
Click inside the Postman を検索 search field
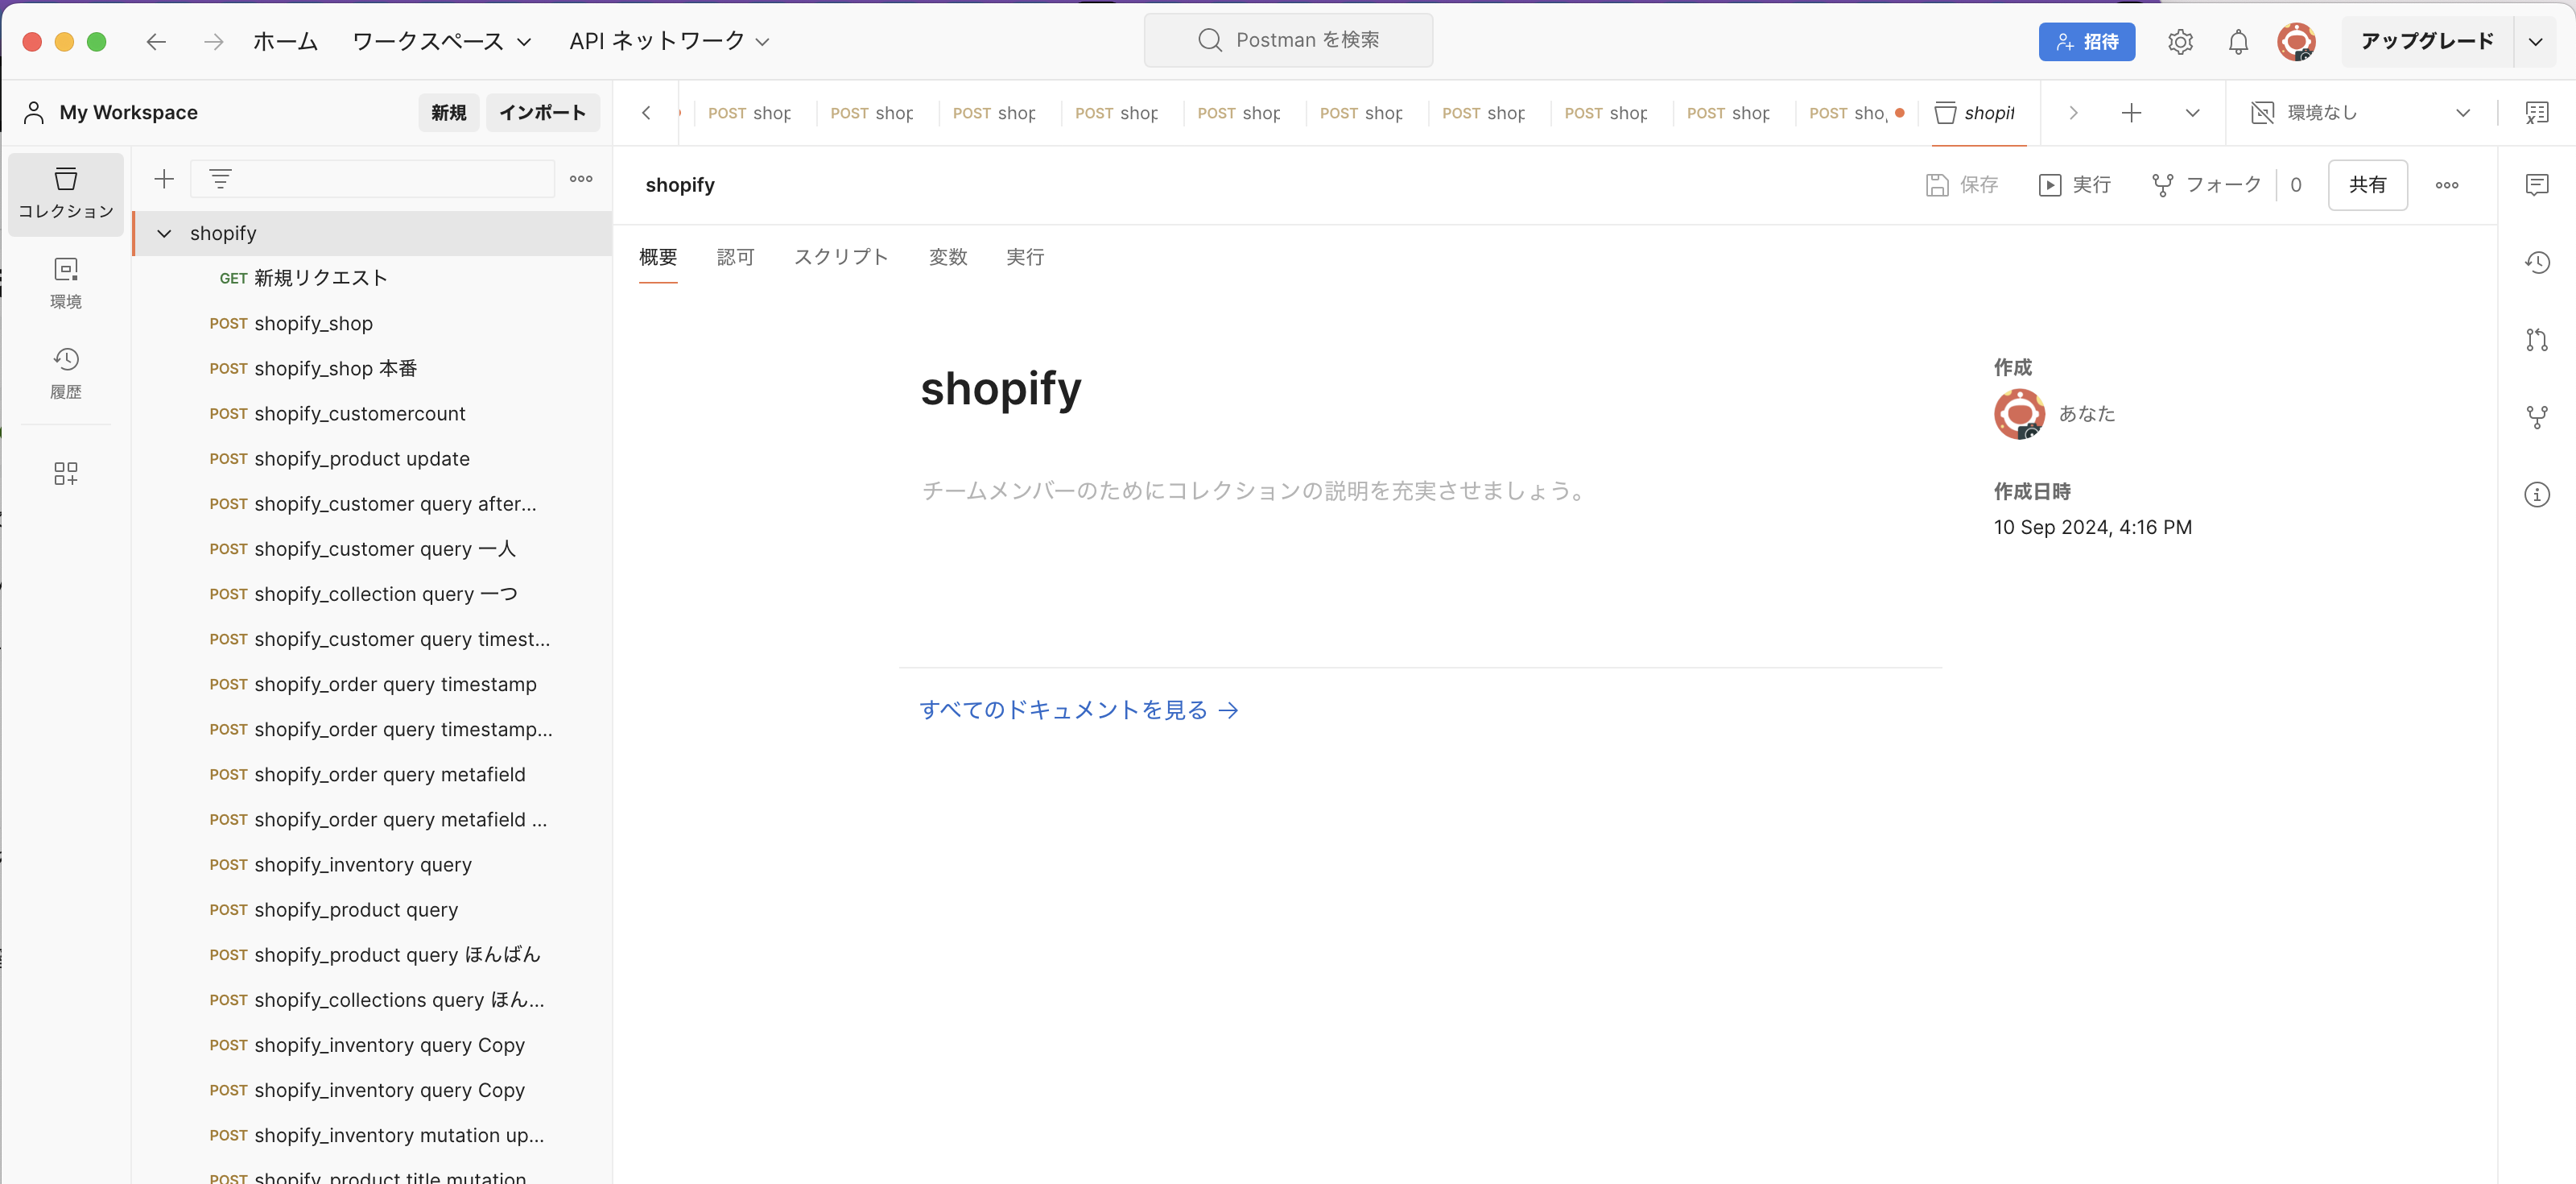(1288, 40)
